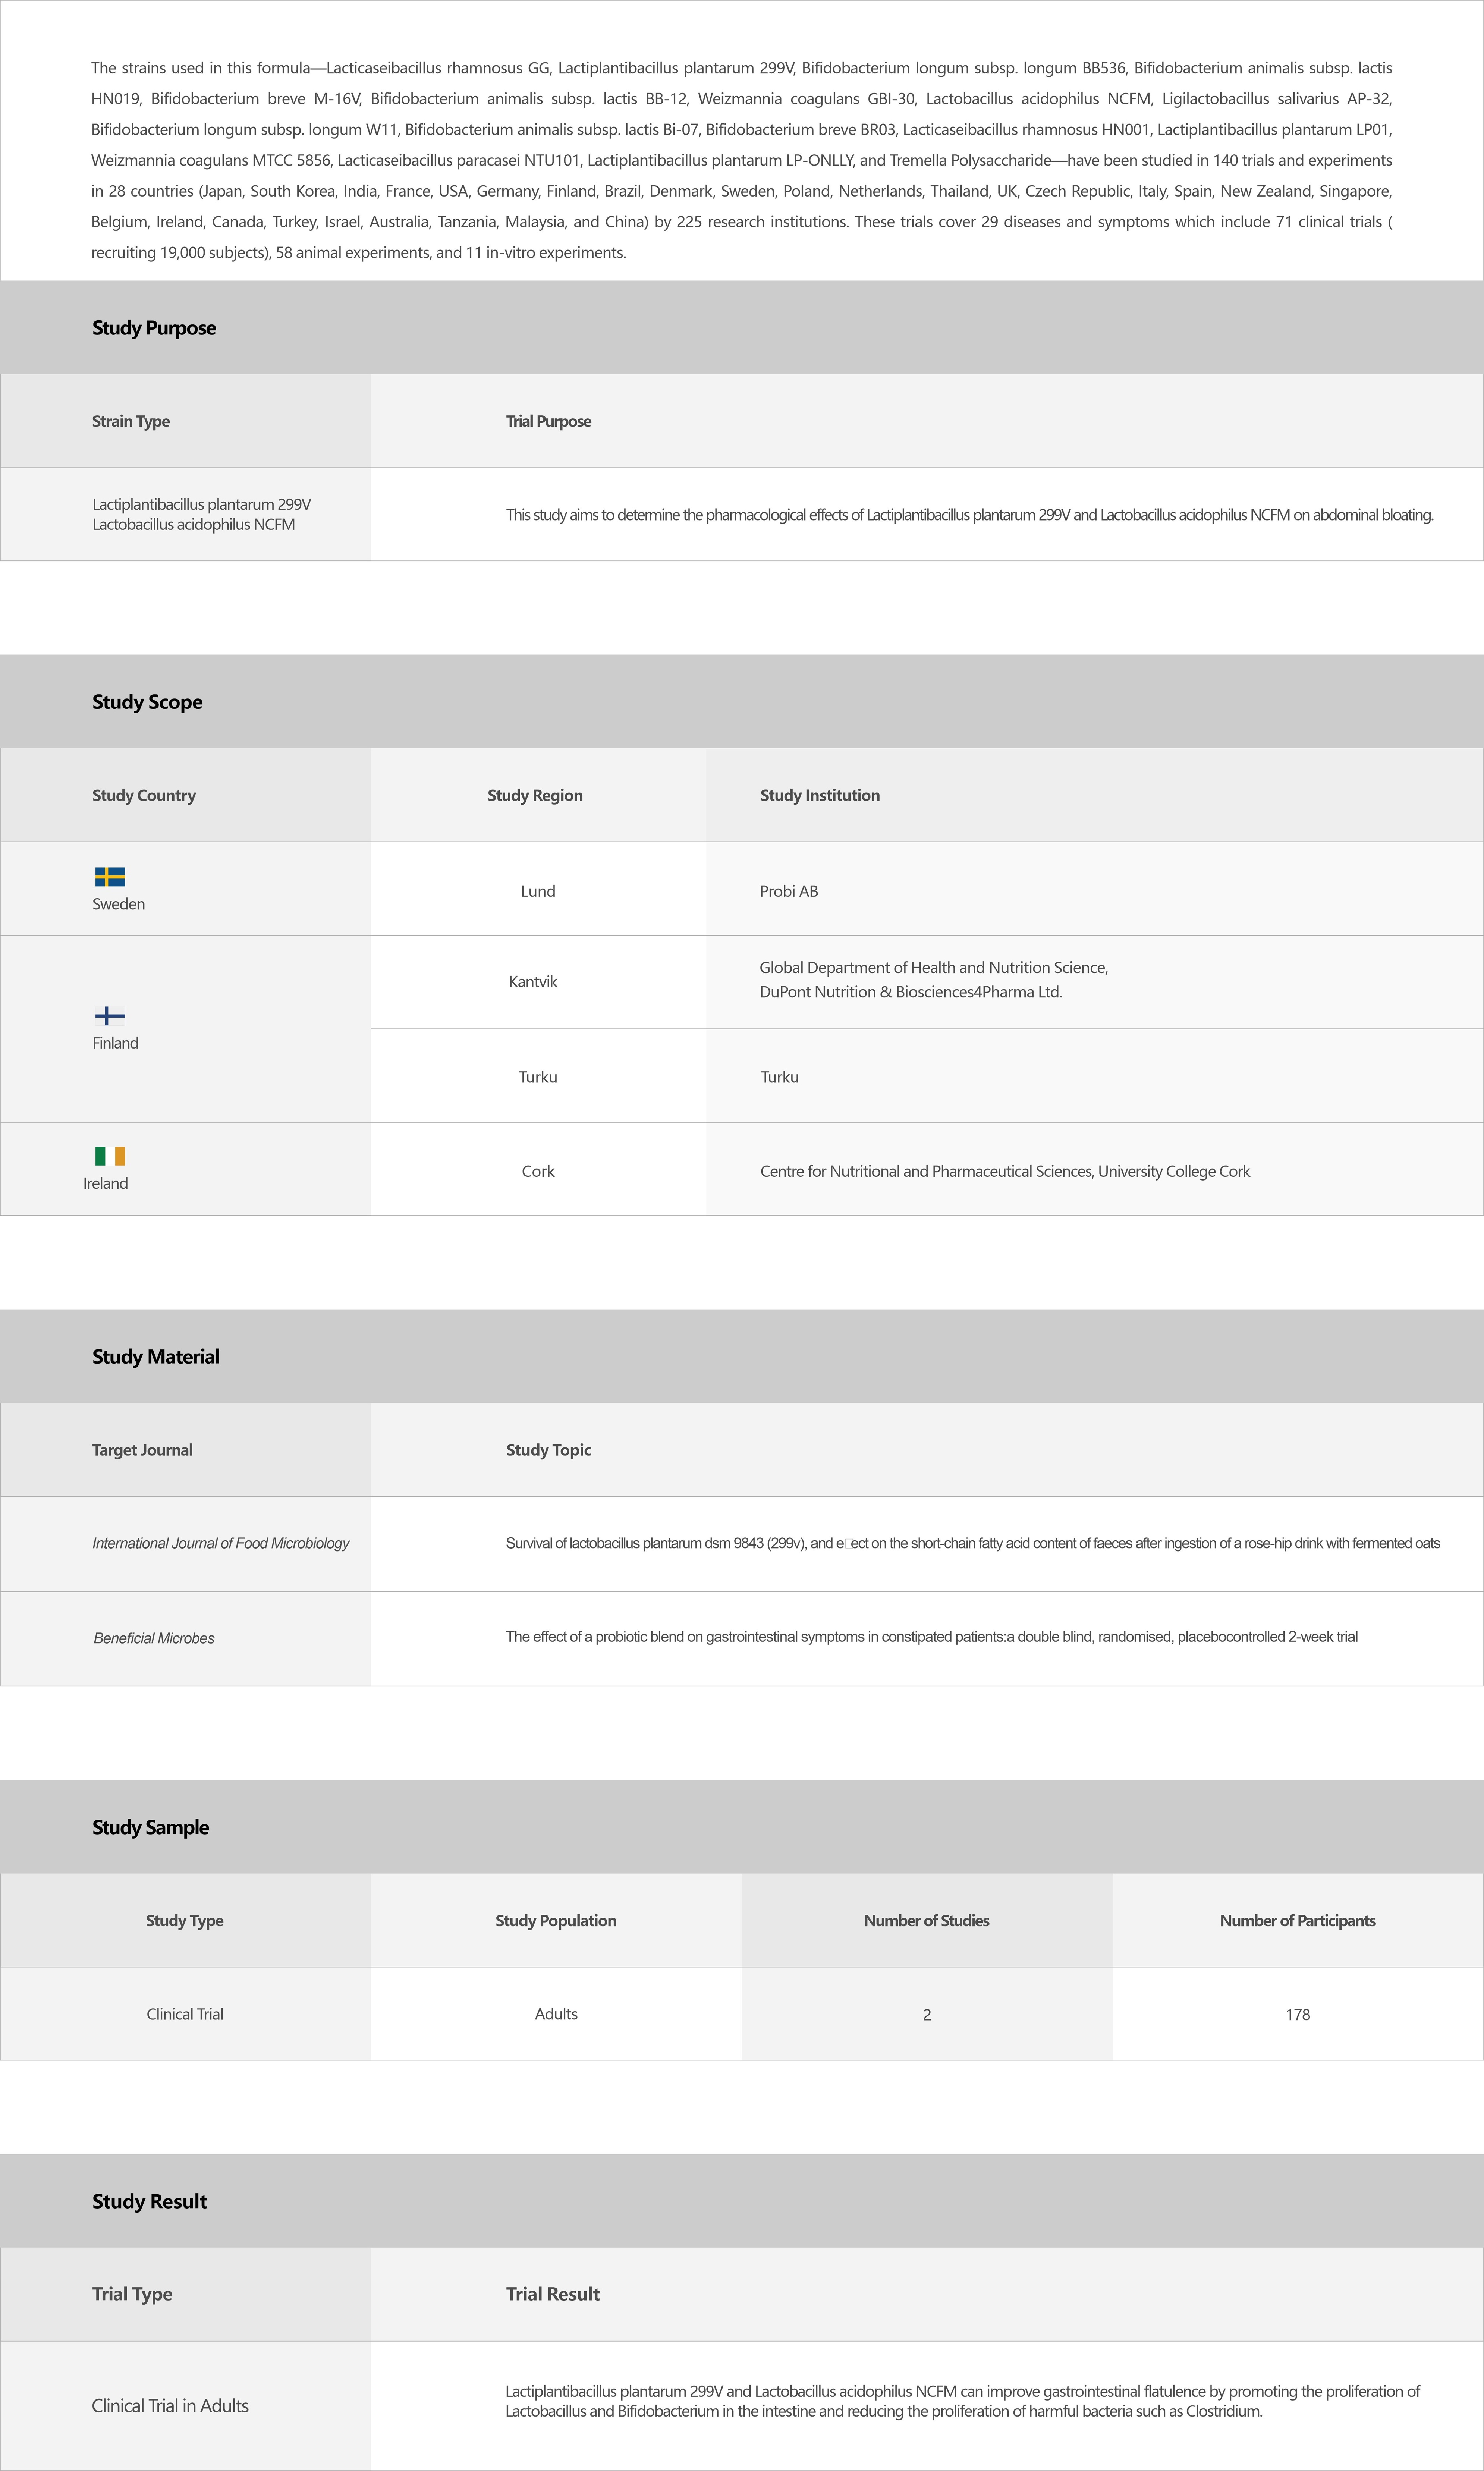Select International Journal of Food Microbiology
The height and width of the screenshot is (2471, 1484).
click(221, 1543)
